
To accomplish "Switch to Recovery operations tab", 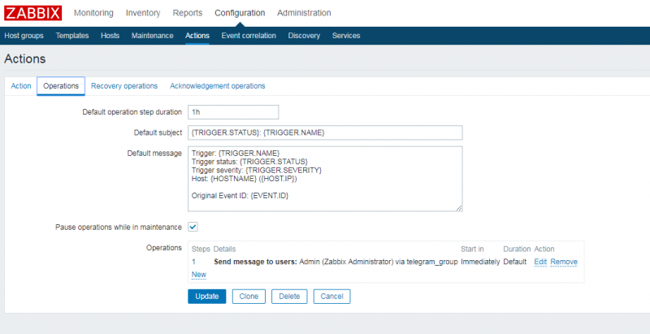I will (124, 85).
